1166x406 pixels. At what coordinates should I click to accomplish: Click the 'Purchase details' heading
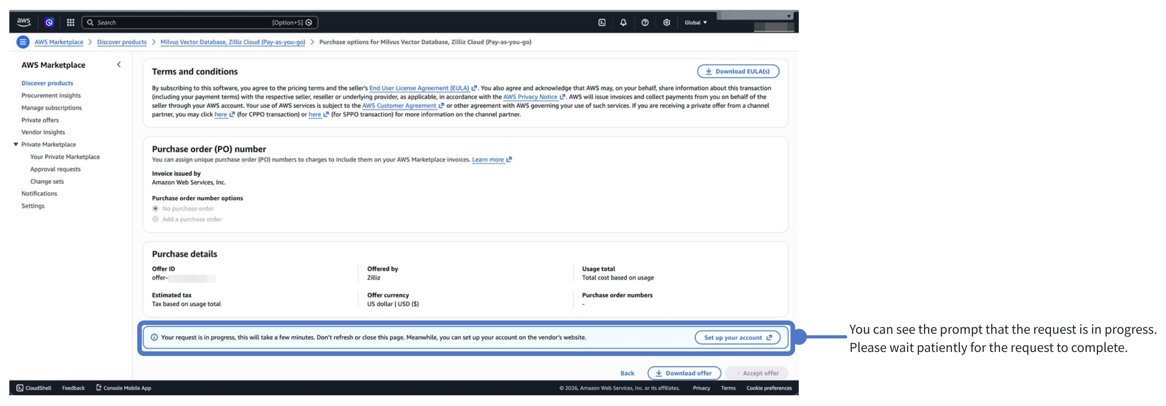[x=185, y=254]
